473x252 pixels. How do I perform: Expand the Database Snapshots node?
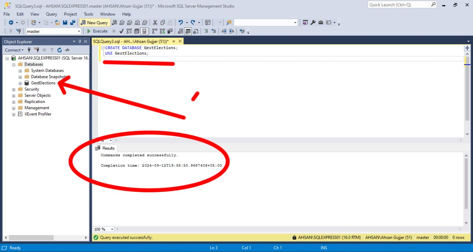point(20,77)
